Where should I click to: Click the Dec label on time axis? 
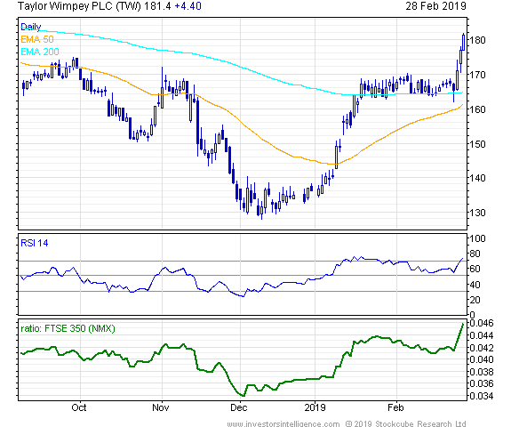[238, 407]
